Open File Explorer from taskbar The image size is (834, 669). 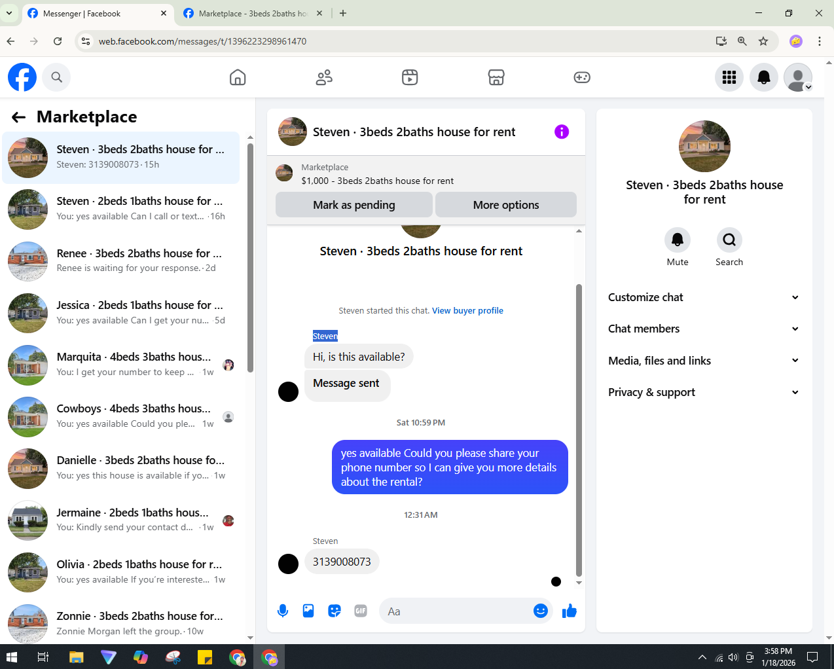[x=77, y=657]
